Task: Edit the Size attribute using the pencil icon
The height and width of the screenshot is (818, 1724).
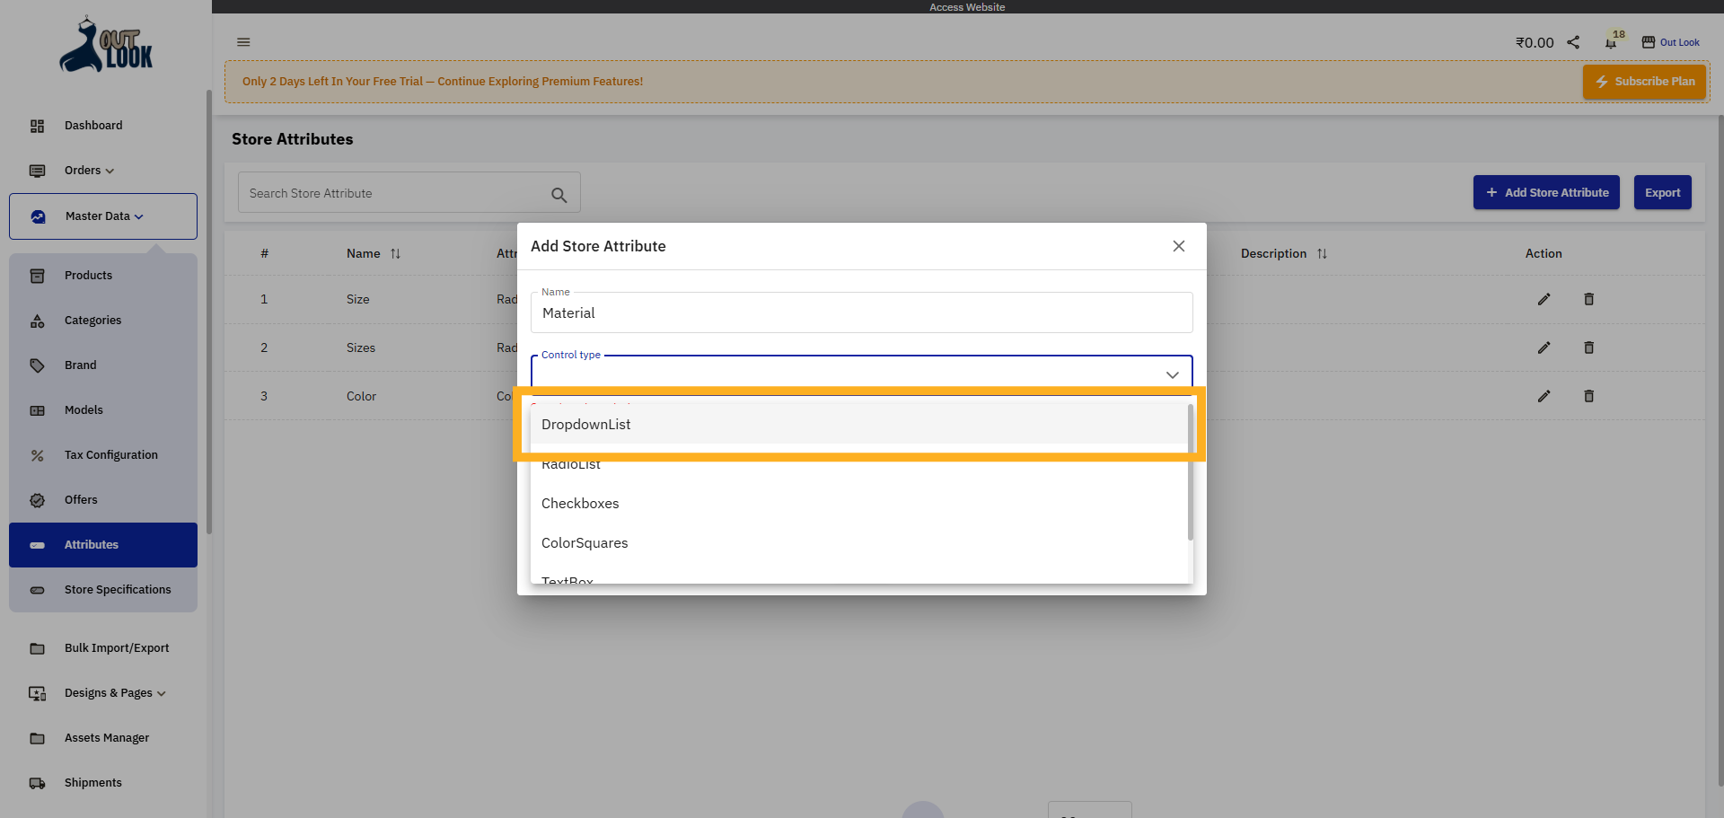Action: [1544, 299]
